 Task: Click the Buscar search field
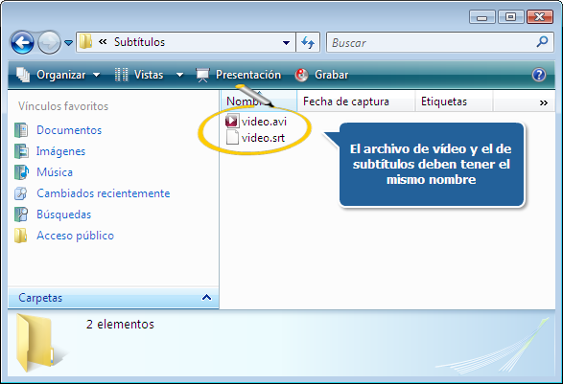click(x=440, y=43)
